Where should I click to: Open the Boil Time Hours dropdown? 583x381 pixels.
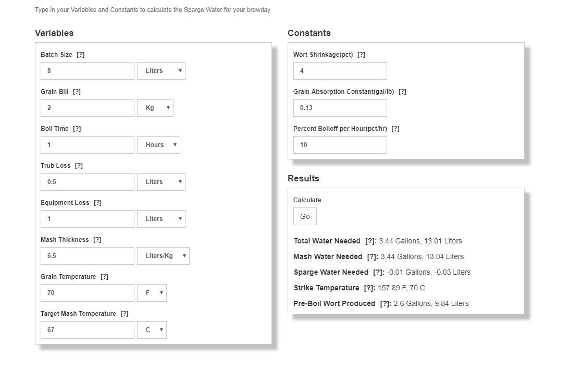tap(158, 145)
